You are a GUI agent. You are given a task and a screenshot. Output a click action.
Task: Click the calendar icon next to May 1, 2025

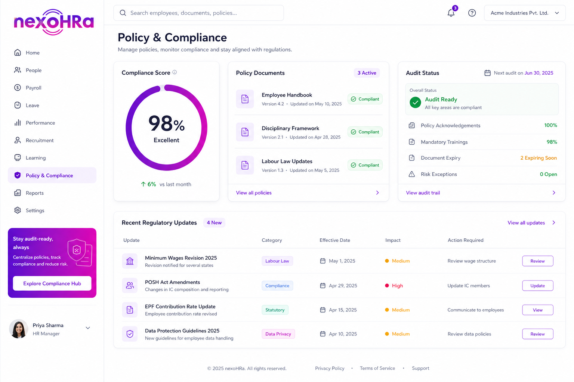tap(323, 261)
